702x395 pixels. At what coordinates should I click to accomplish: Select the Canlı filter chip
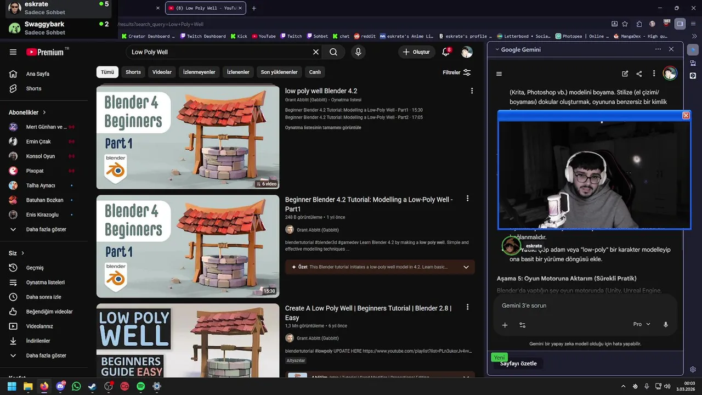315,72
